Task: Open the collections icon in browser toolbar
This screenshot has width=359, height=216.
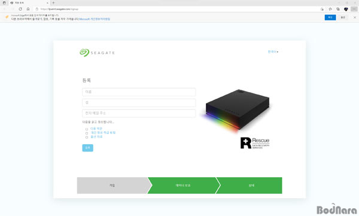Action: (x=338, y=9)
